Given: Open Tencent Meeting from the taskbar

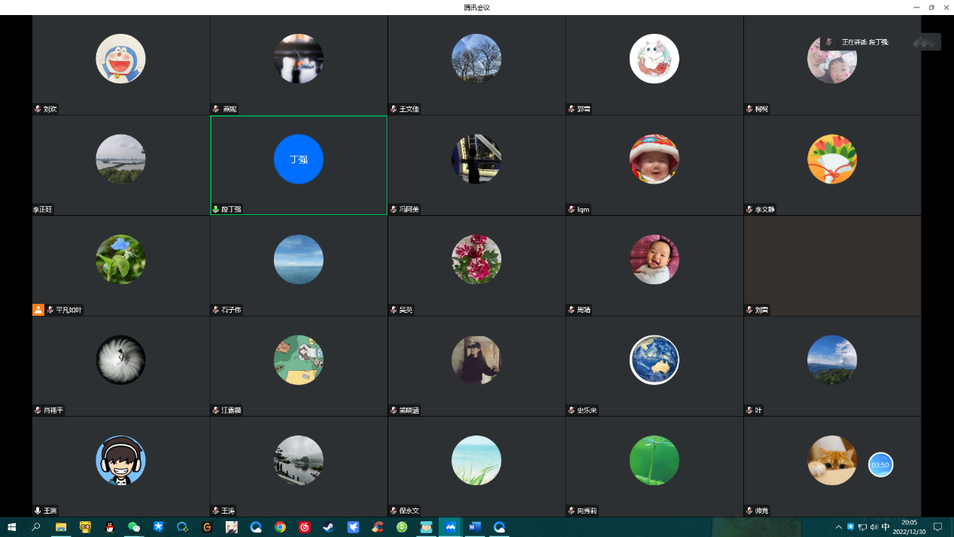Looking at the screenshot, I should pyautogui.click(x=451, y=527).
